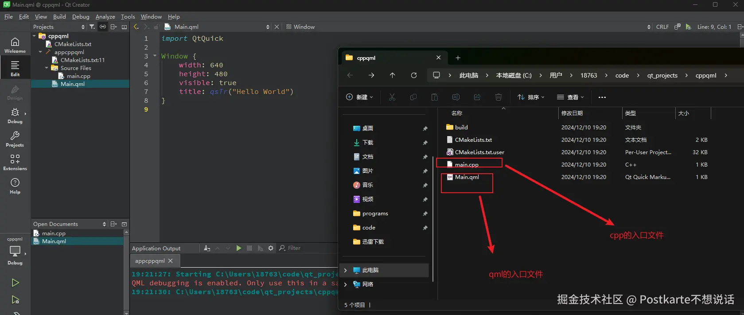Open the Debug mode with bug icon
Screen dimensions: 744x315
point(15,115)
